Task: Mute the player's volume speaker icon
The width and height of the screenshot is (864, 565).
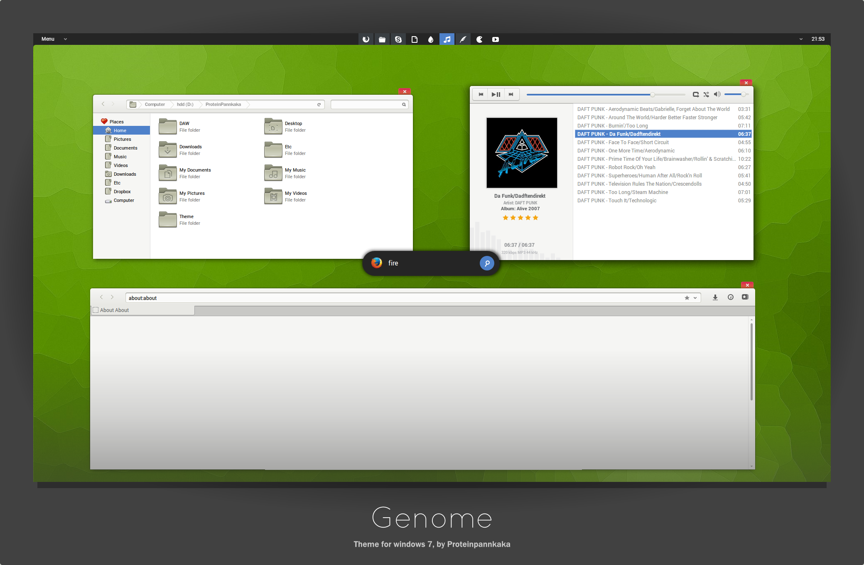Action: click(x=717, y=95)
